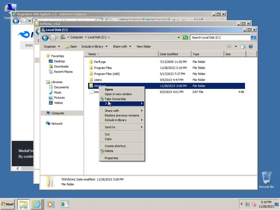This screenshot has height=210, width=280.
Task: Choose Delete in context menu
Action: click(x=122, y=151)
